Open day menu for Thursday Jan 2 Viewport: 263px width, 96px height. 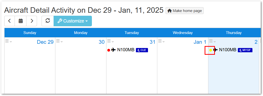(x=212, y=41)
